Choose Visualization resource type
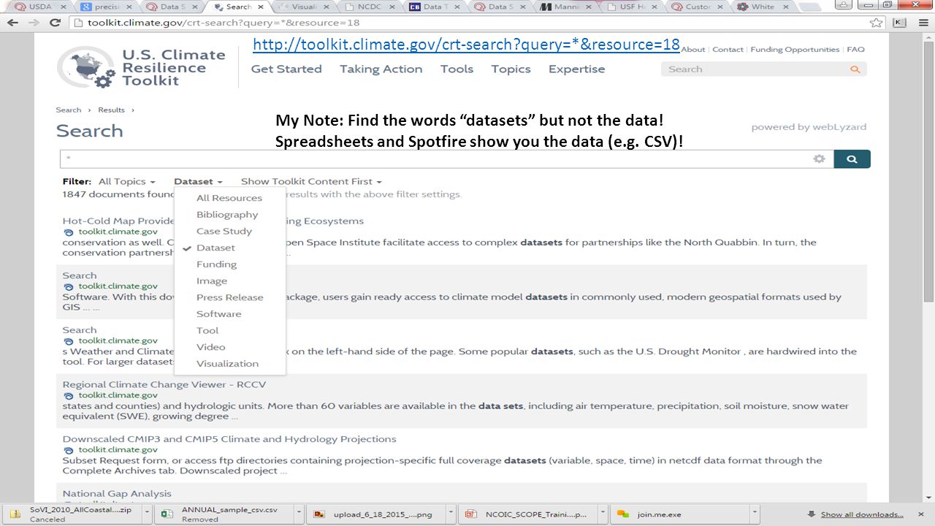 tap(229, 364)
